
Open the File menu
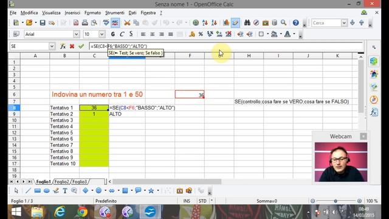(13, 13)
